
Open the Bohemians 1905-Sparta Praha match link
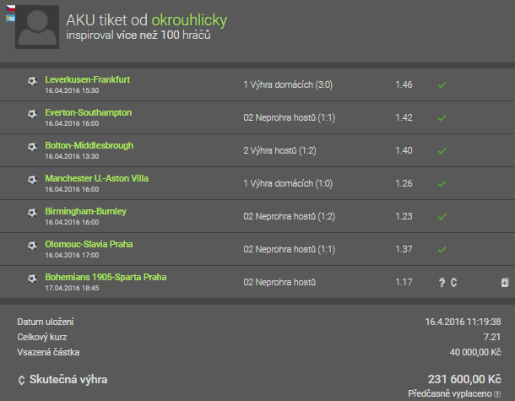point(106,277)
